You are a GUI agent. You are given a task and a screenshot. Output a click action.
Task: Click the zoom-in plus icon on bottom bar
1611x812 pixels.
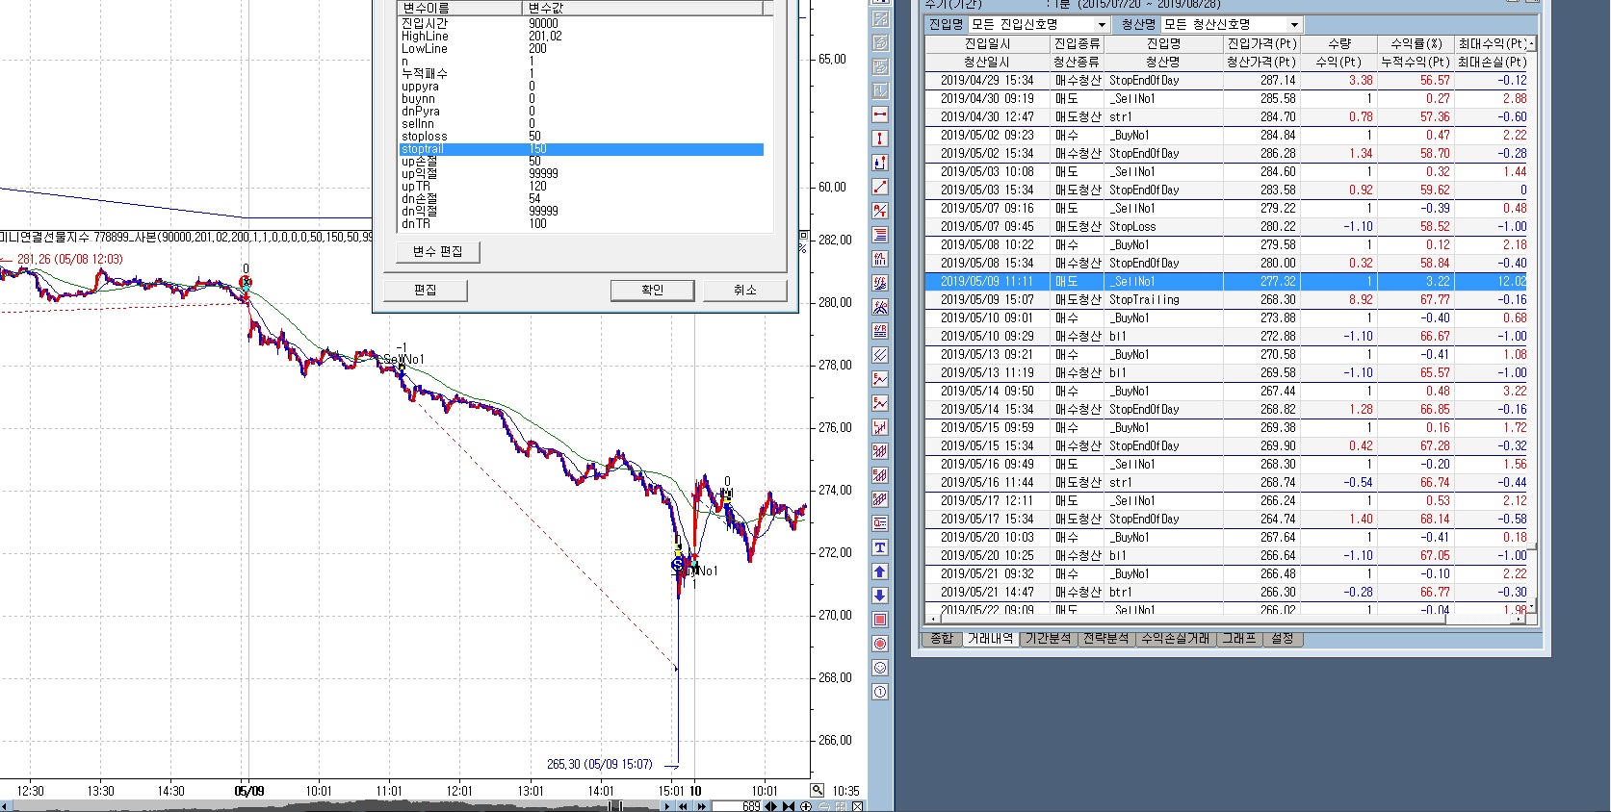click(806, 806)
